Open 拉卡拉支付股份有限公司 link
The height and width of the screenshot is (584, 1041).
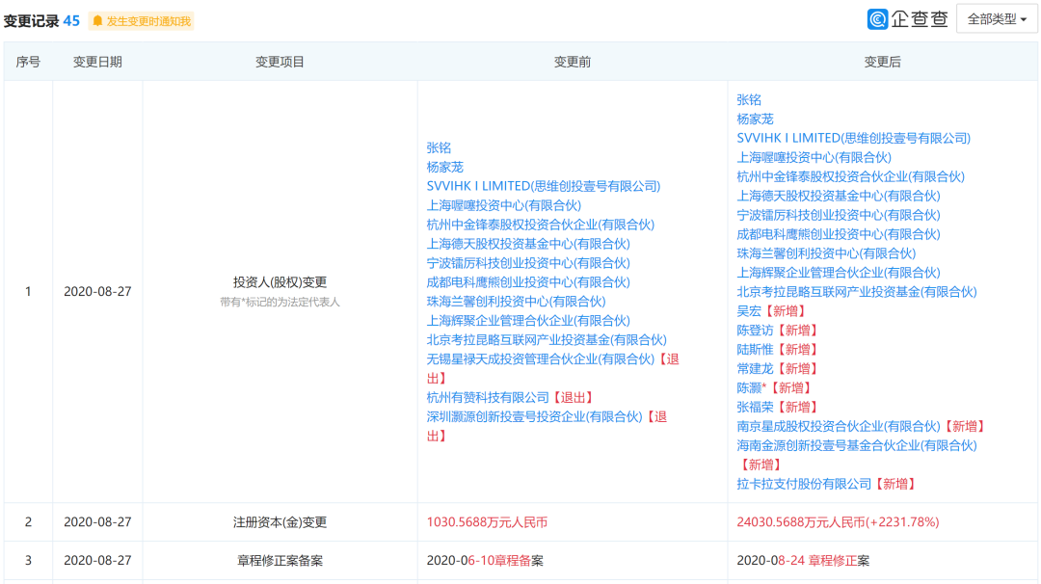pyautogui.click(x=803, y=485)
